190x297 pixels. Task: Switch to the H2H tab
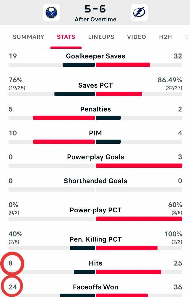166,37
